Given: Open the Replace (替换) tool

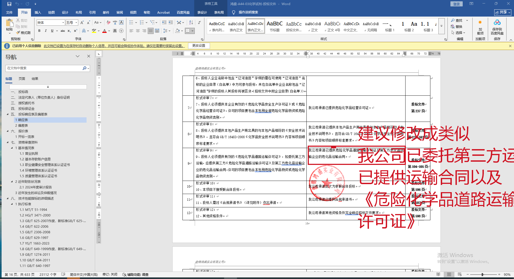Looking at the screenshot, I should click(x=457, y=26).
